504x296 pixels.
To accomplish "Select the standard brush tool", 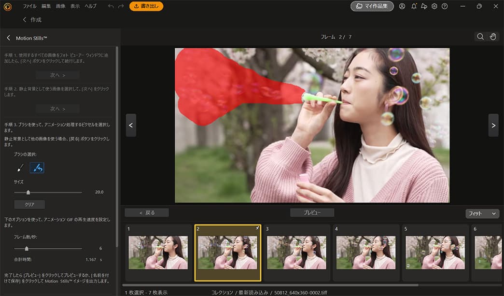I will coord(19,167).
